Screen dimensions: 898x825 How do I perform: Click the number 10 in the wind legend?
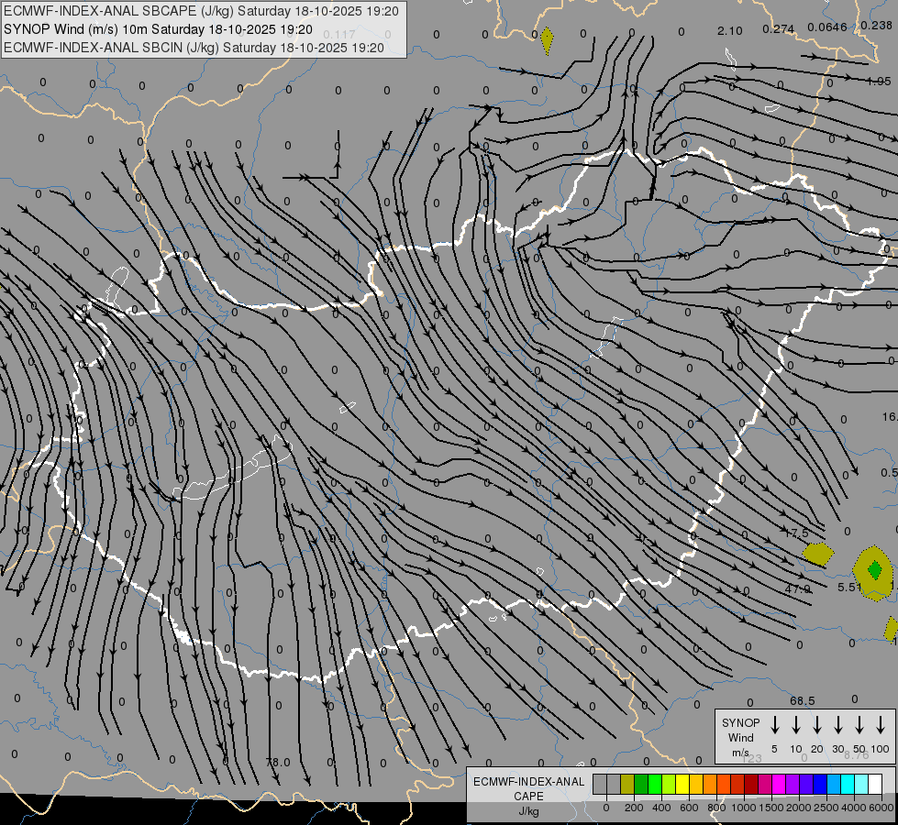pyautogui.click(x=796, y=749)
